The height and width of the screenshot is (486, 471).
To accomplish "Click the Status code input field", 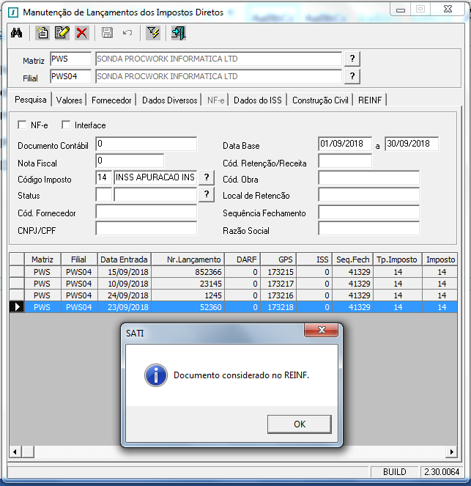I will 103,195.
